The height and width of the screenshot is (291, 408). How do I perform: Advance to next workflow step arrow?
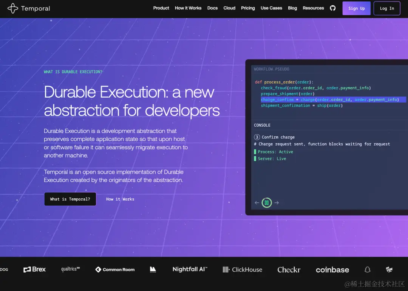[277, 202]
